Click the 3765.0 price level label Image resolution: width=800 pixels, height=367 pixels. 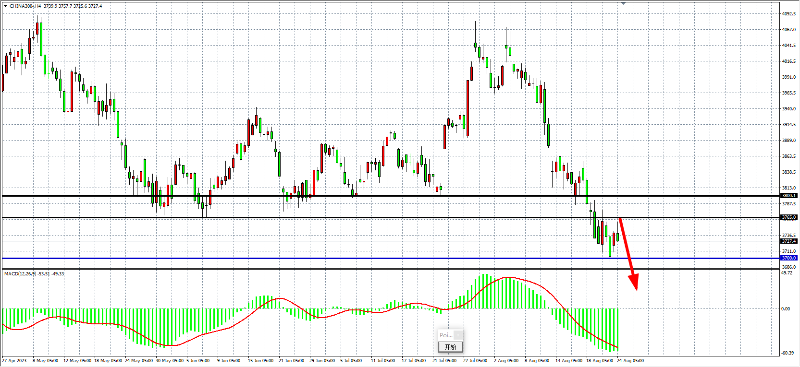click(x=788, y=217)
